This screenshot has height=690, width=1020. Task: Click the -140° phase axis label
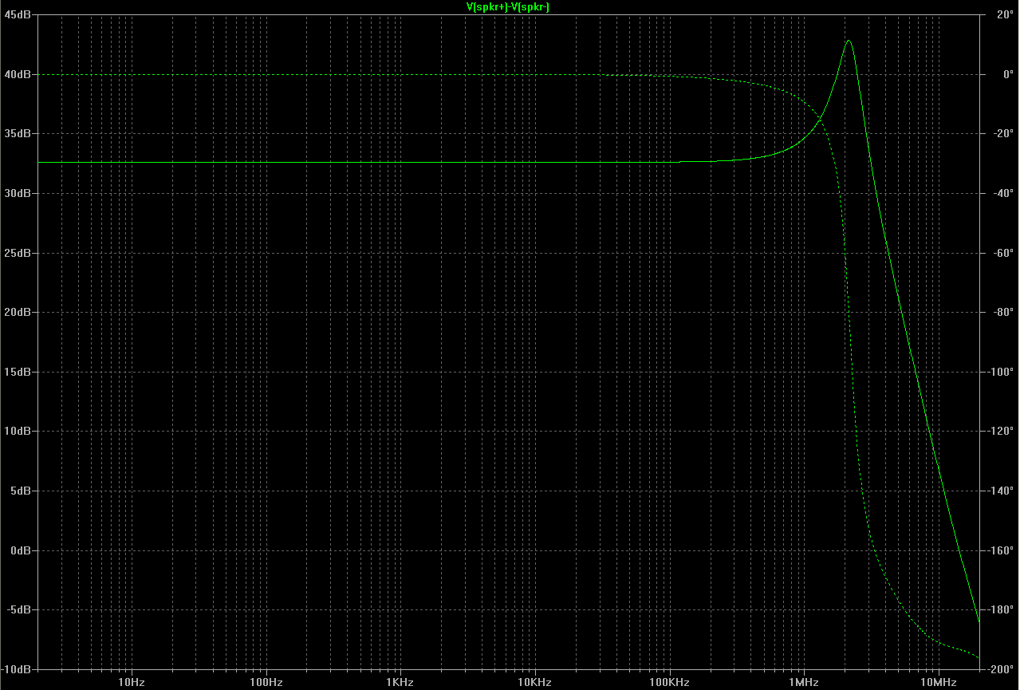[1001, 491]
